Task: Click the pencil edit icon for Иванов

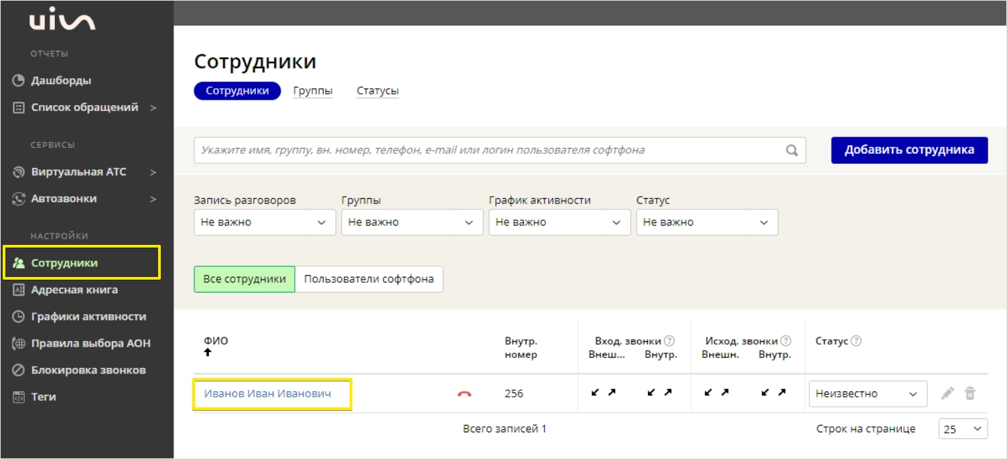Action: coord(947,393)
